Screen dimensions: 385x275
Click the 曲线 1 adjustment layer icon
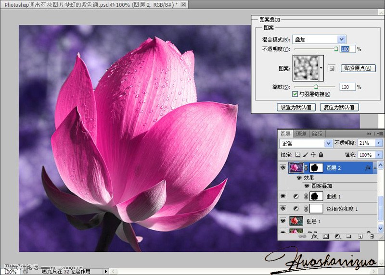(x=296, y=197)
